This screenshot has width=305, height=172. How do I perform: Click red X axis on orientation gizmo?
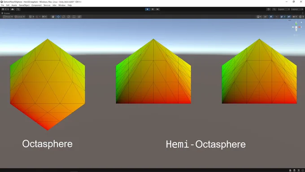point(300,27)
